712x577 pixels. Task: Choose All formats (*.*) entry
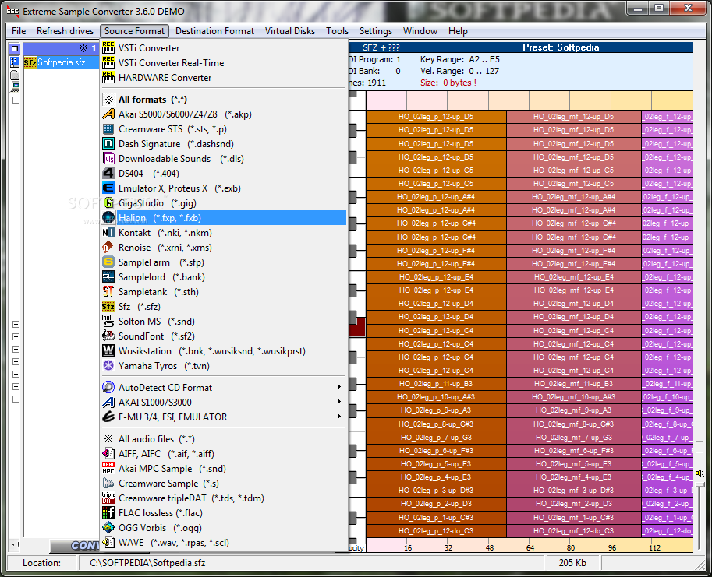click(x=225, y=100)
